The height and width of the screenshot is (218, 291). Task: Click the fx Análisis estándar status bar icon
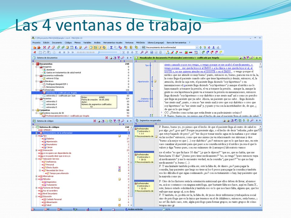pos(127,209)
